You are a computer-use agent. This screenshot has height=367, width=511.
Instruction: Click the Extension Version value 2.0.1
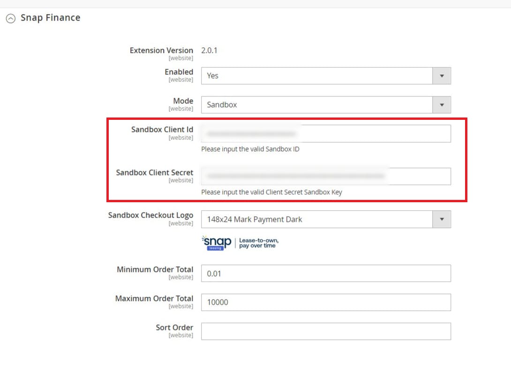pos(209,51)
